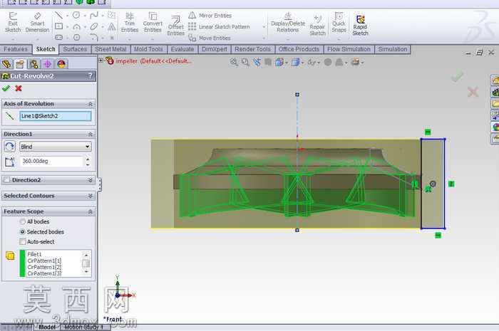The width and height of the screenshot is (499, 331).
Task: Open the ConfigurationManager tab
Action: coord(34,64)
